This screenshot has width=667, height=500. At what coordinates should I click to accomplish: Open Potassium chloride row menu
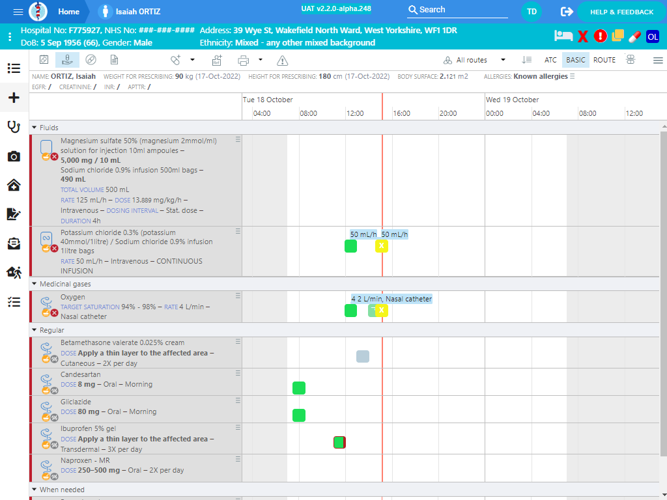[x=238, y=231]
